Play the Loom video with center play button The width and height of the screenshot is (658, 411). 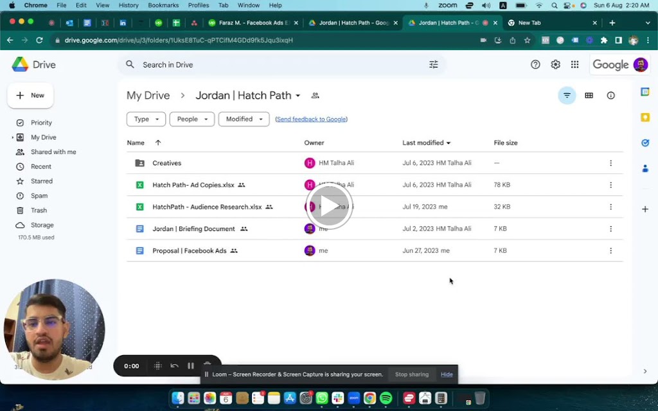pyautogui.click(x=329, y=206)
